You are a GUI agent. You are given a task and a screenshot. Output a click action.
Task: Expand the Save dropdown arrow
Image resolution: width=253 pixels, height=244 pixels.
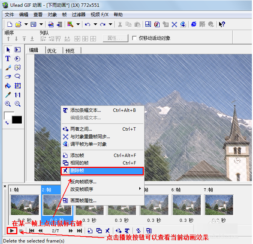click(x=41, y=24)
